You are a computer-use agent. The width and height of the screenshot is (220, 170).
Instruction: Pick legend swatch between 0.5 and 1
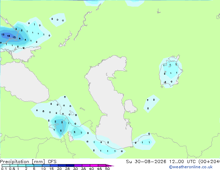14,165
